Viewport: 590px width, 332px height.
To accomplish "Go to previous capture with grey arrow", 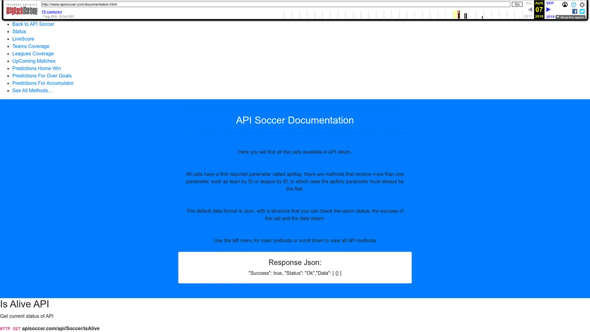I will [x=530, y=9].
